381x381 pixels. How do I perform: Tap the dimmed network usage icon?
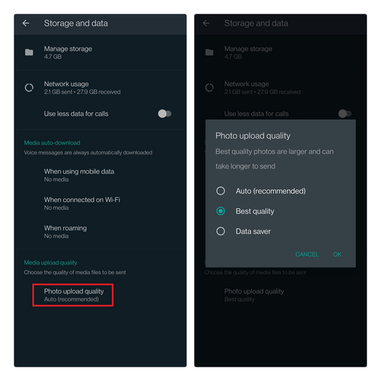pyautogui.click(x=210, y=88)
